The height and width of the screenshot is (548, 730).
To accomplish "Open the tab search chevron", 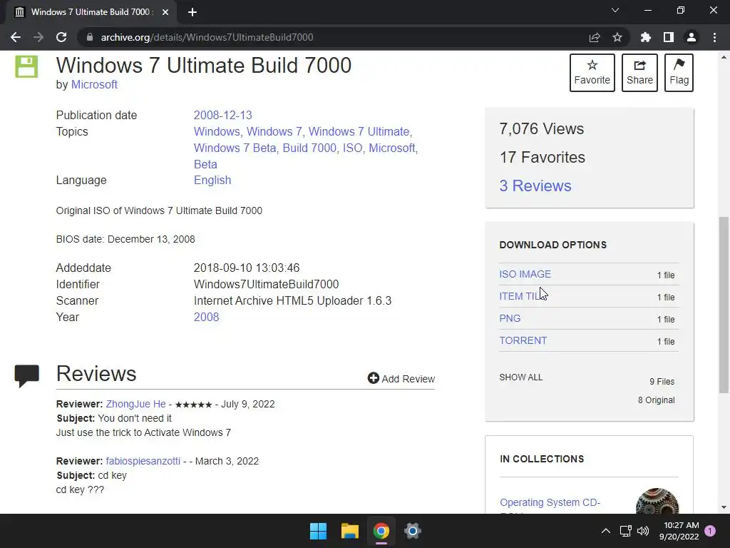I will [615, 10].
